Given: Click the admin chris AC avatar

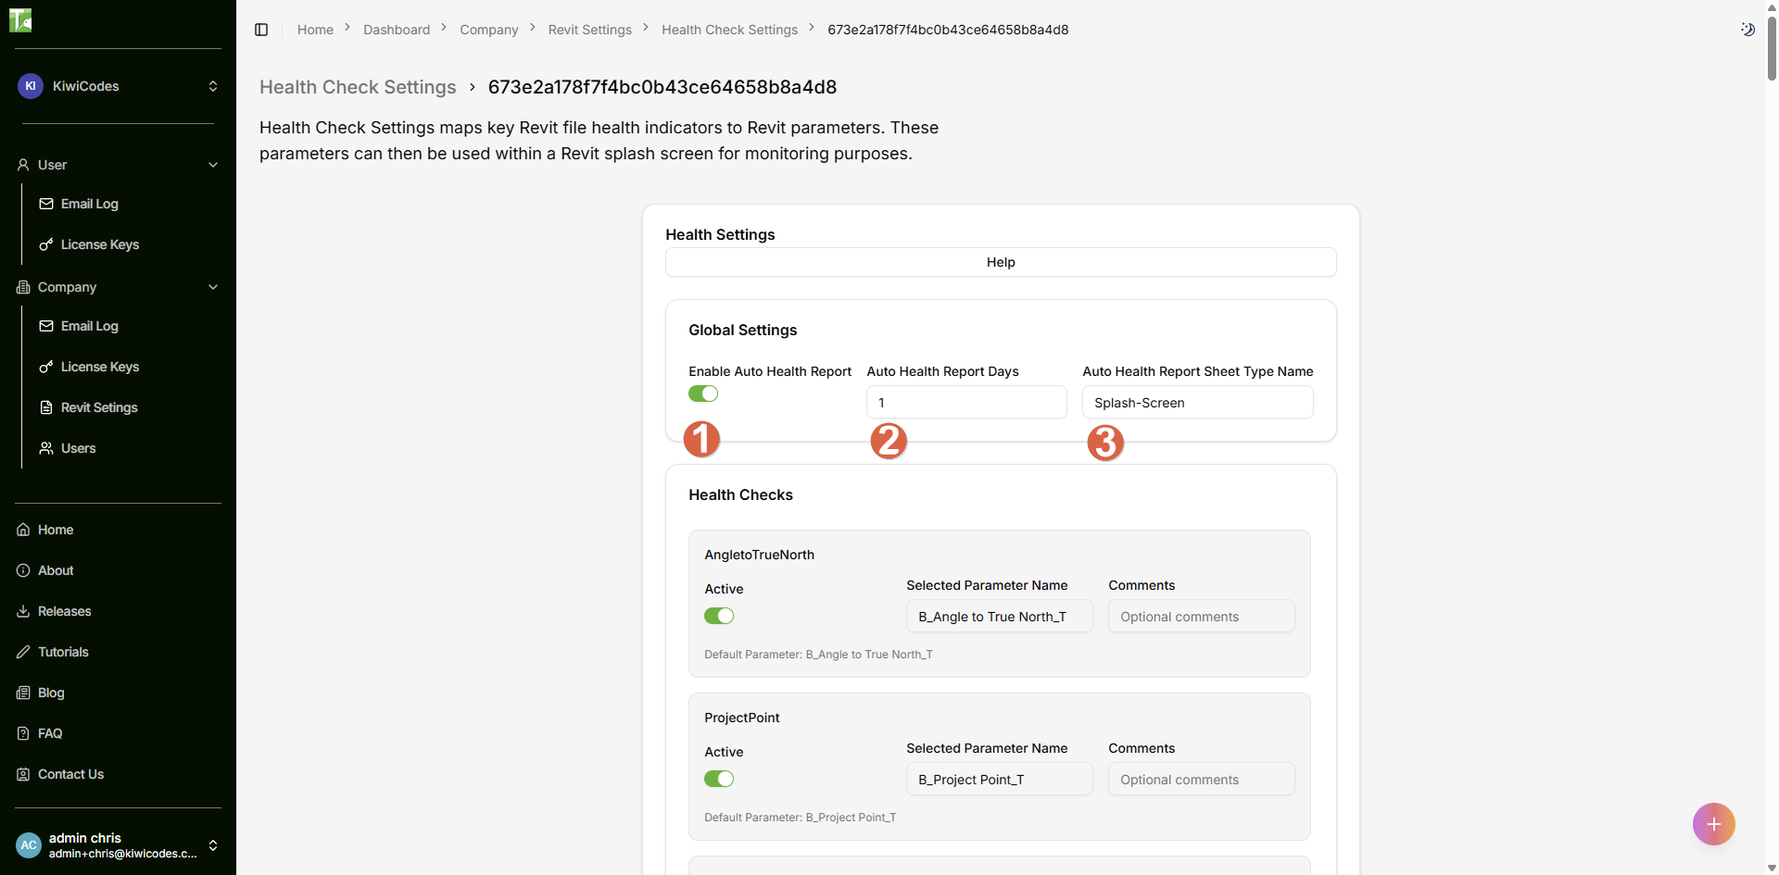Looking at the screenshot, I should [x=29, y=845].
